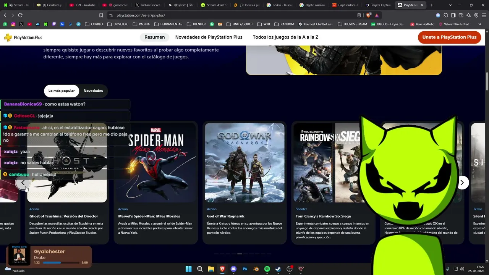Screen dimensions: 489x275
Task: Expand the JUEGOS STREAM bookmark folder
Action: [352, 24]
